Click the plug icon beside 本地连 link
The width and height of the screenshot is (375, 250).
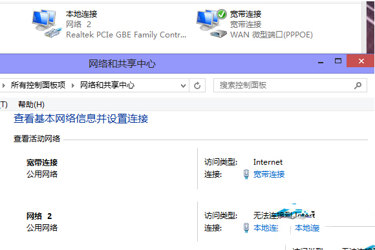pyautogui.click(x=246, y=228)
